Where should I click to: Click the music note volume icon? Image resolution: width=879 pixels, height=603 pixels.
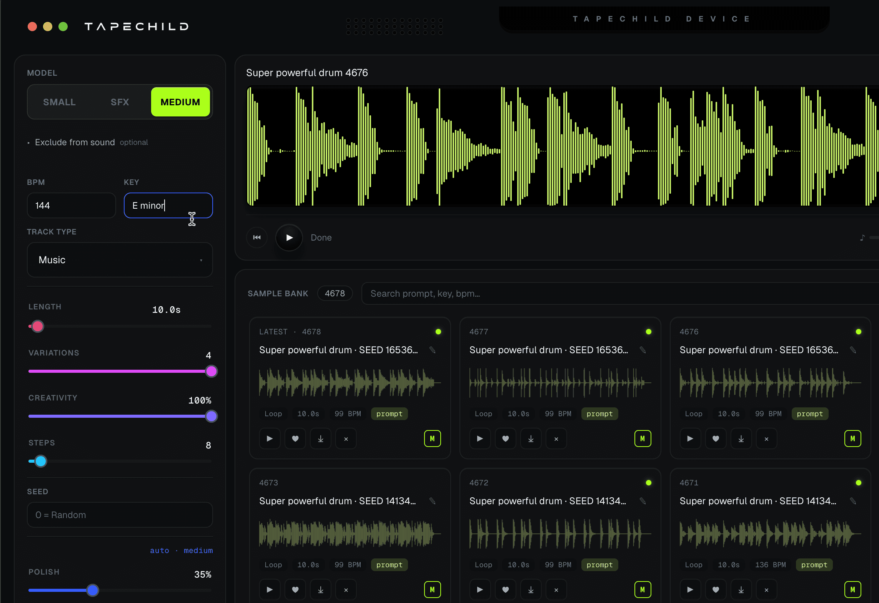[862, 238]
